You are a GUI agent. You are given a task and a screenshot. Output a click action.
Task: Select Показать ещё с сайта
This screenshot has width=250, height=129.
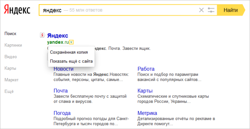71,61
